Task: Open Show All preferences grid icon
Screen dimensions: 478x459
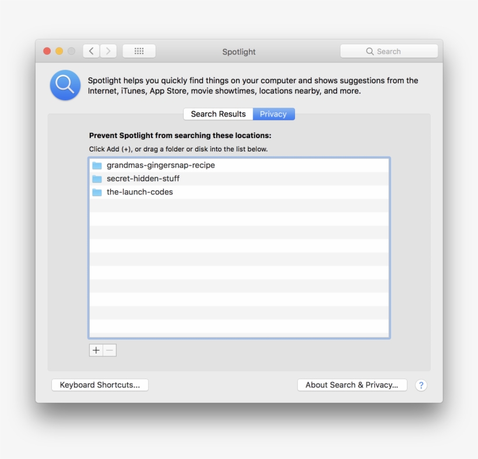Action: click(139, 51)
